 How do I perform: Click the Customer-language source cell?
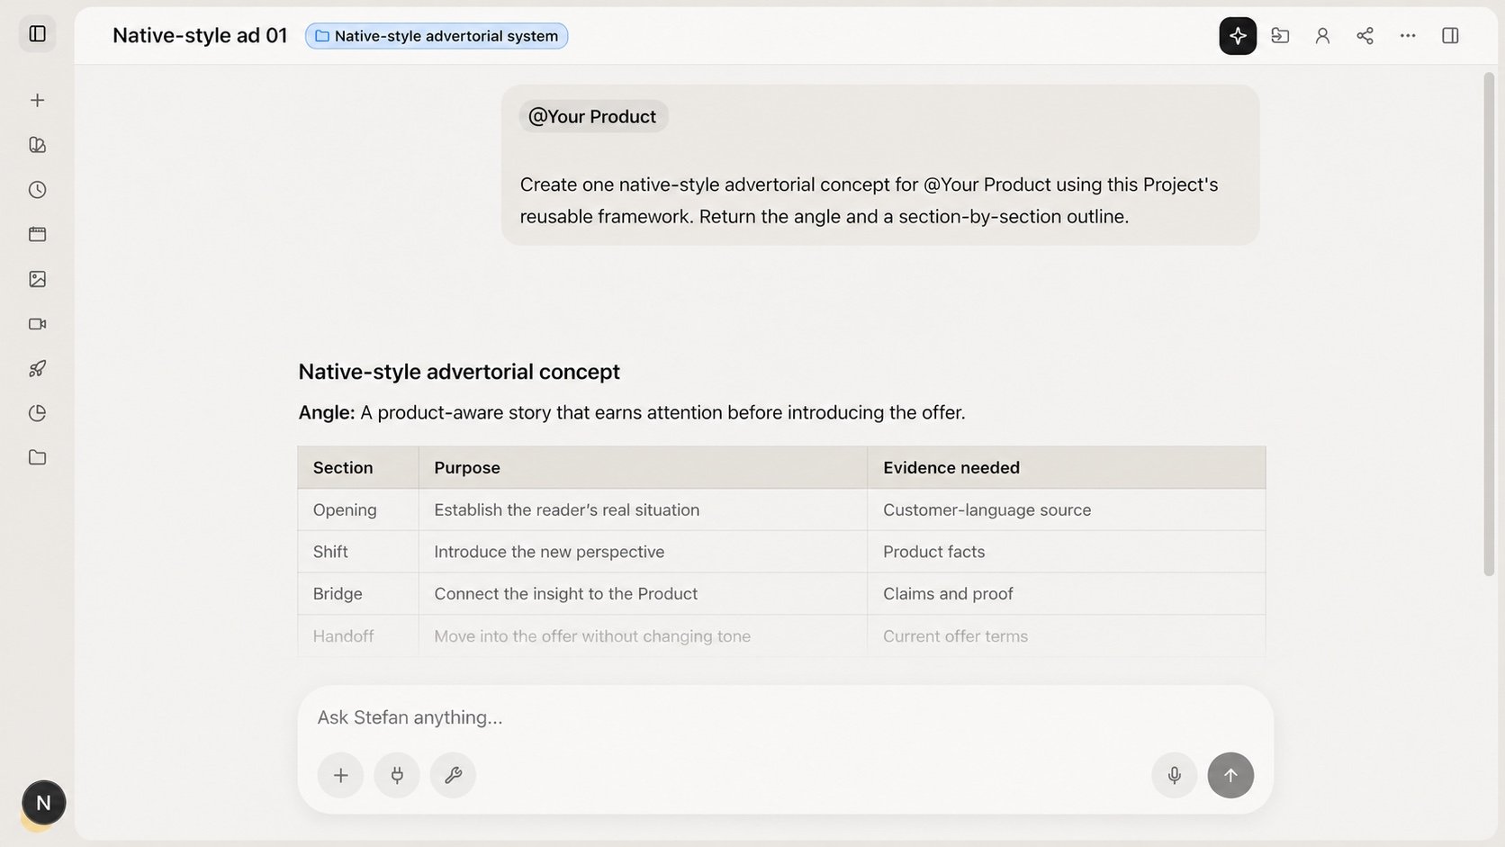[x=1067, y=510]
